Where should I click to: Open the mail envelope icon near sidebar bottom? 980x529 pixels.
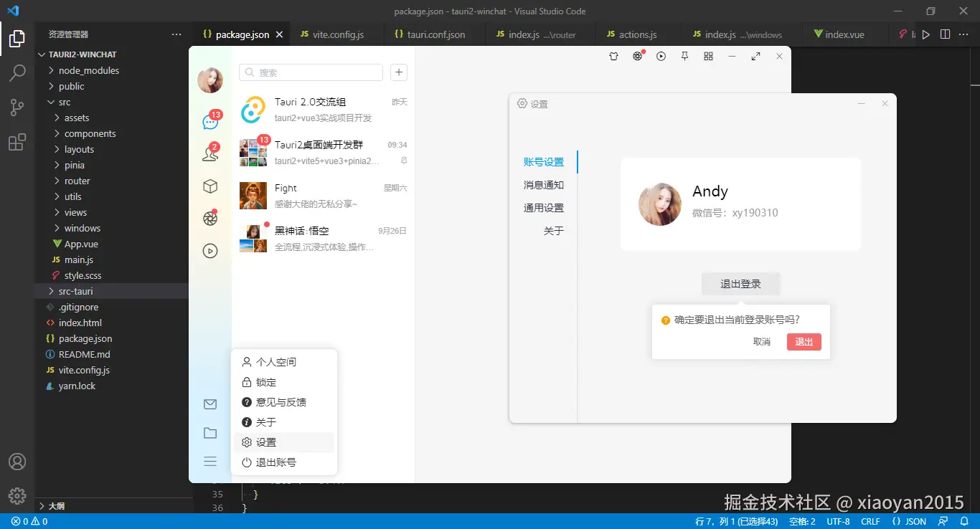click(209, 404)
